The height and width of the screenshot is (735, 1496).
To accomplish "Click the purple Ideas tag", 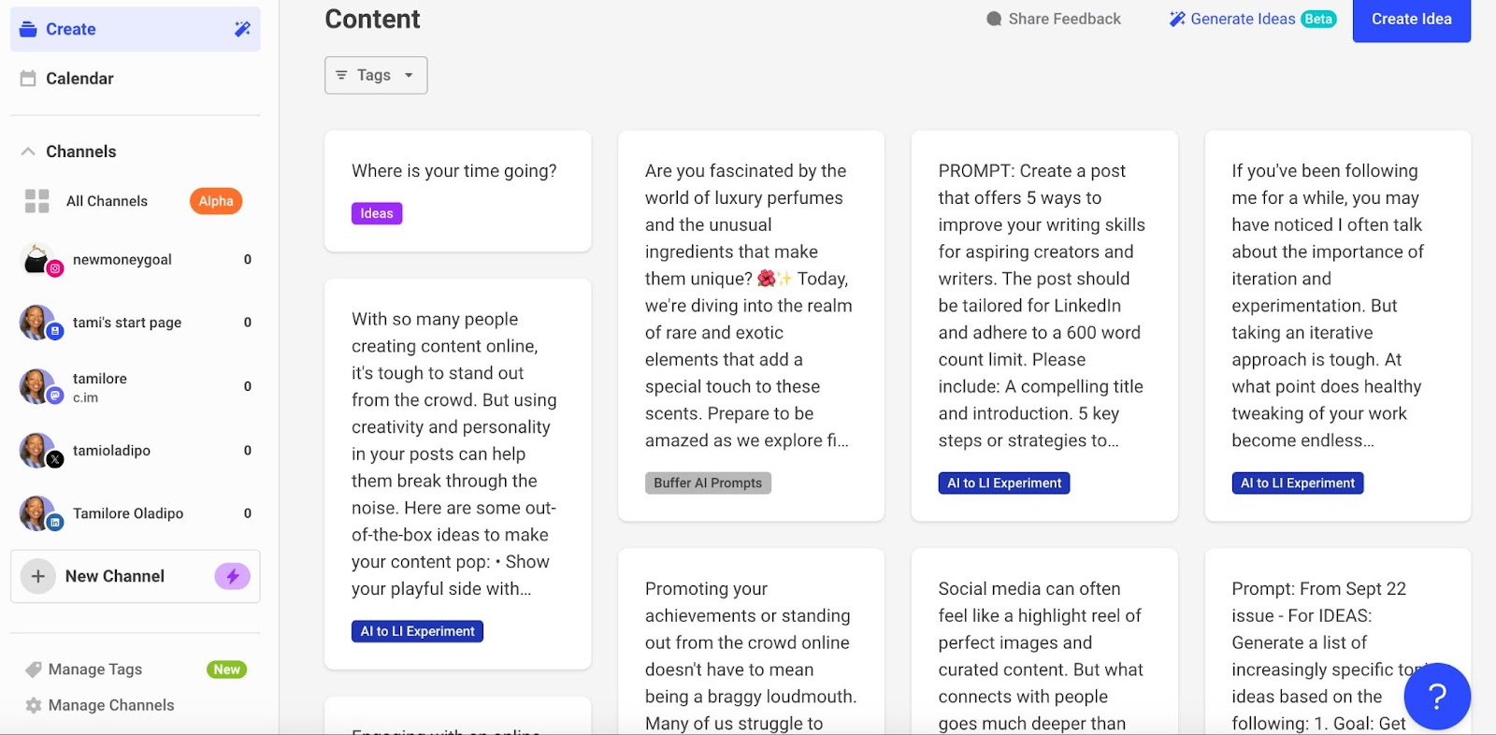I will (377, 213).
